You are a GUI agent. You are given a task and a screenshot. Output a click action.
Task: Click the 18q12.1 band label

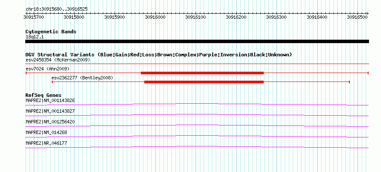(x=35, y=37)
